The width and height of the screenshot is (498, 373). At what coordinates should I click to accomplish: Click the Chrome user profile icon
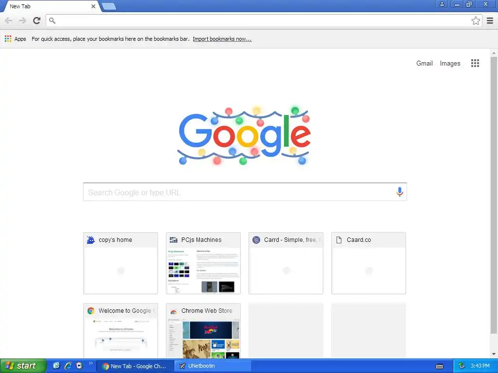442,4
